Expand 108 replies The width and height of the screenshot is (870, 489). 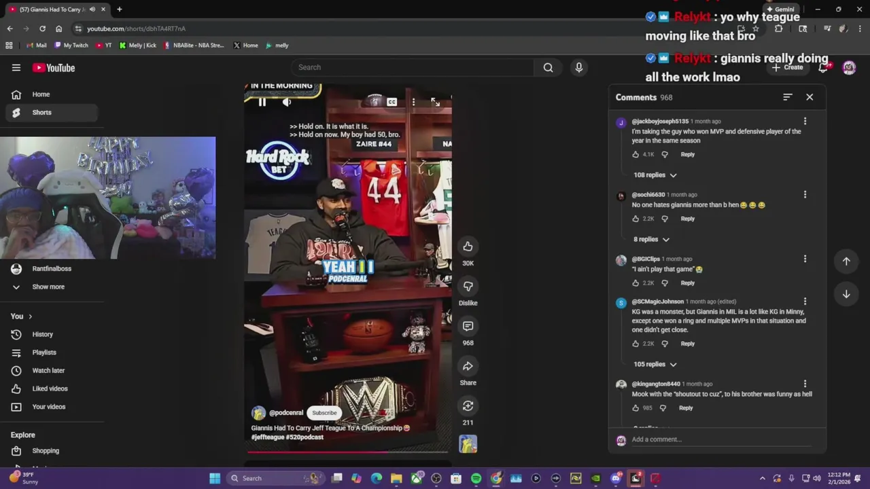[x=655, y=175]
